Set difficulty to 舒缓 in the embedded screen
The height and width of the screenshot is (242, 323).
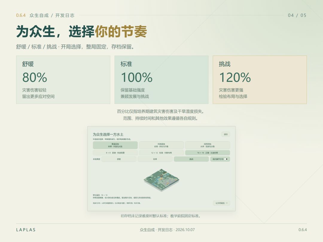[119, 159]
